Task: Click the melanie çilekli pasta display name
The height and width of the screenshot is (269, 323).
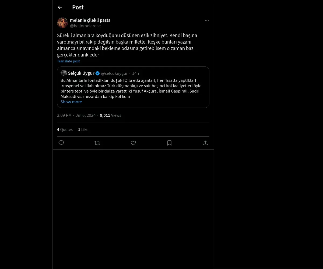Action: click(x=90, y=20)
